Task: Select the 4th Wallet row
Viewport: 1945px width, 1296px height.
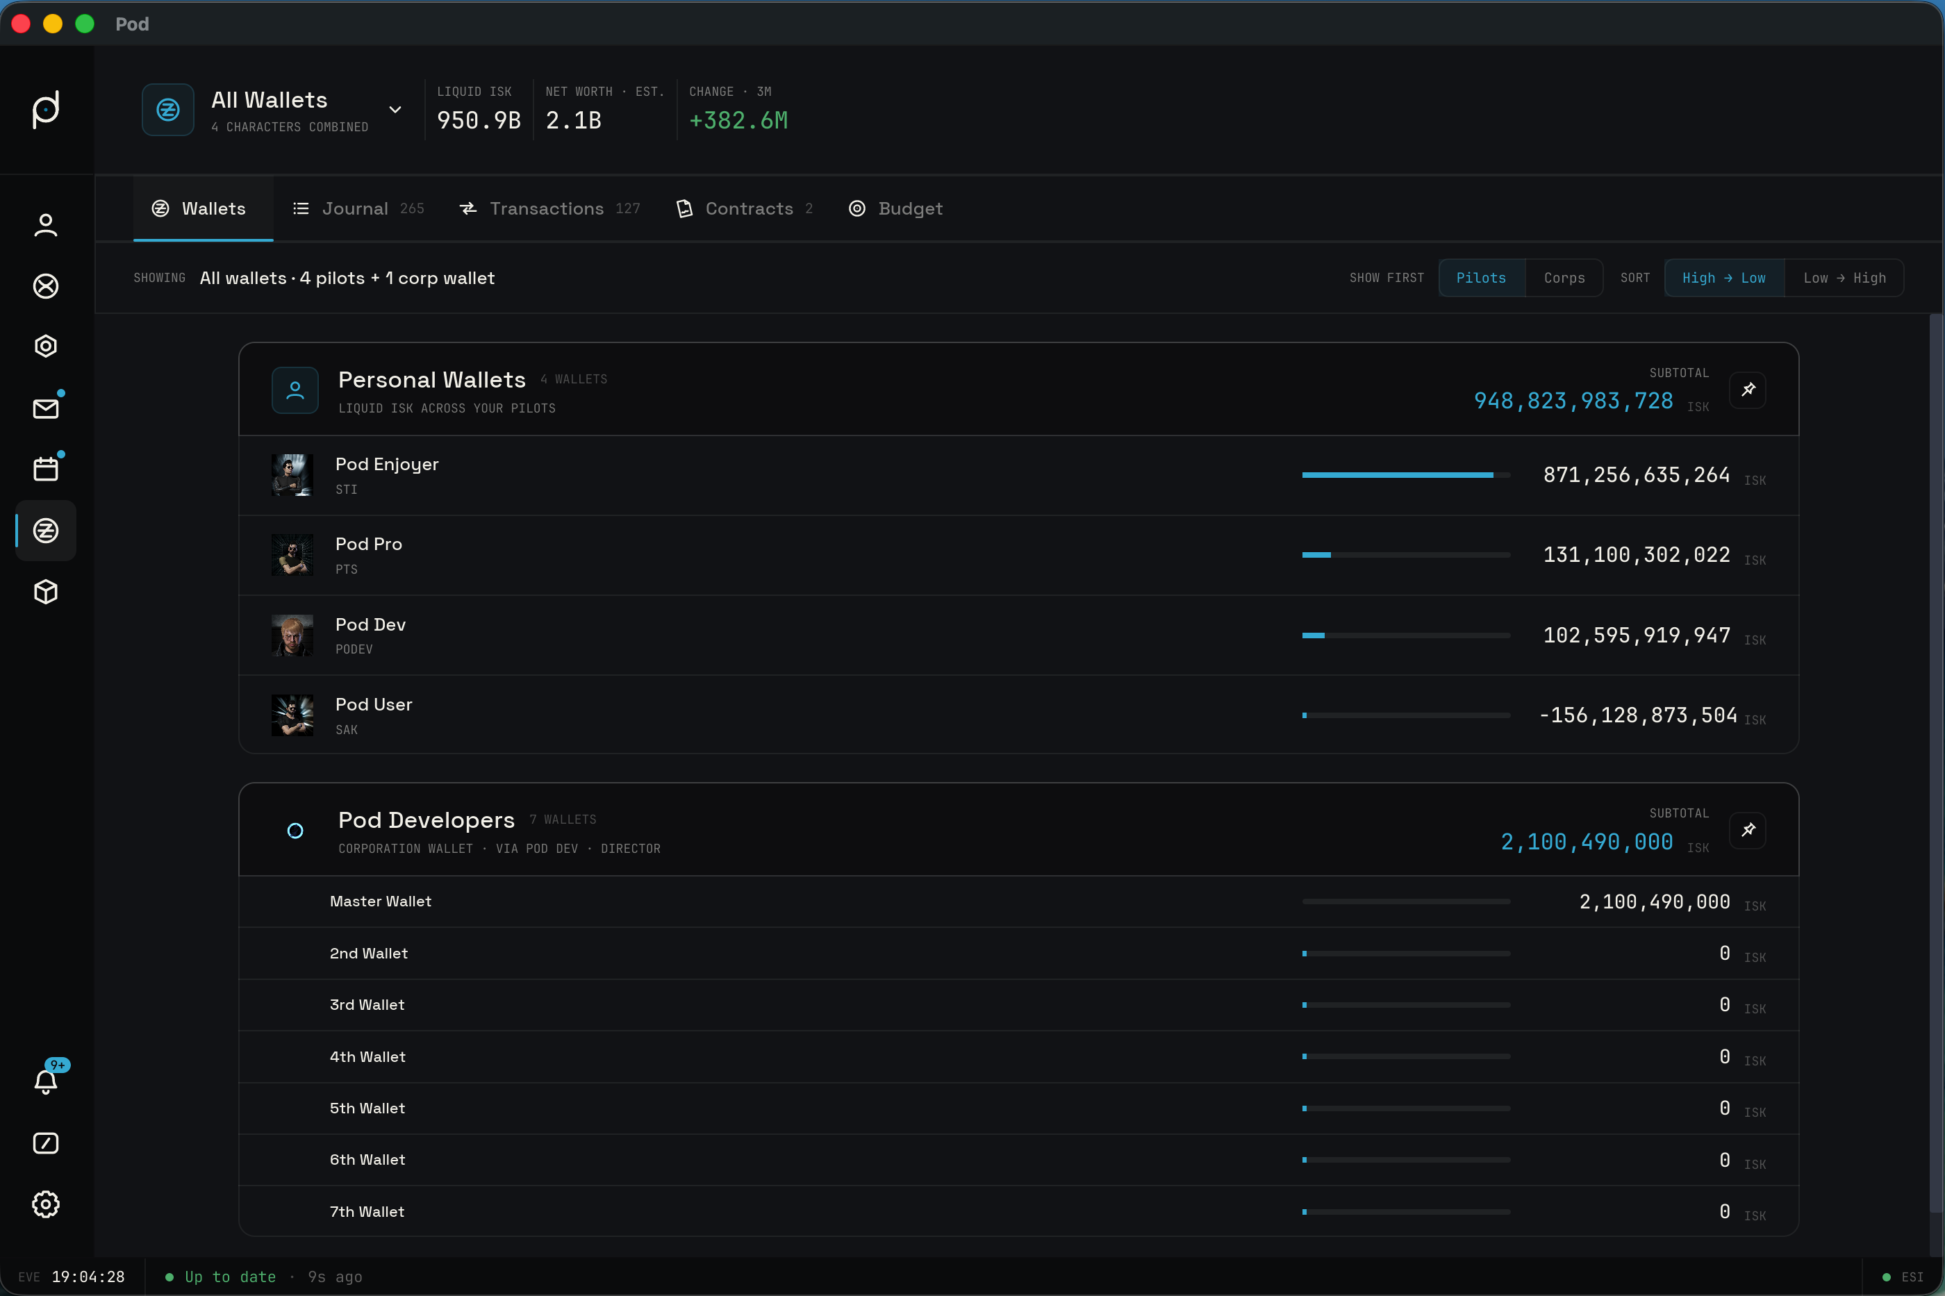Action: (x=1018, y=1056)
